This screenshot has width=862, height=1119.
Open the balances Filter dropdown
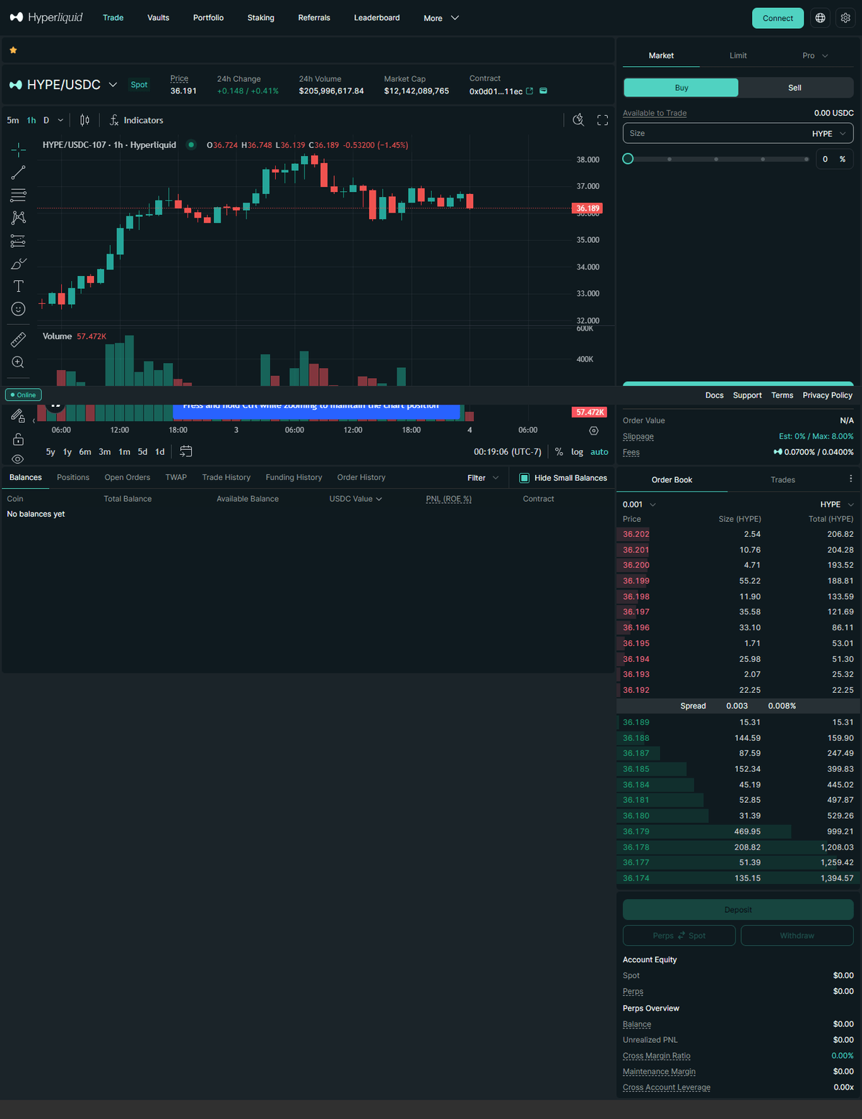click(x=483, y=478)
